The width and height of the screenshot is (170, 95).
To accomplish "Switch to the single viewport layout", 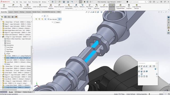I will [139, 77].
